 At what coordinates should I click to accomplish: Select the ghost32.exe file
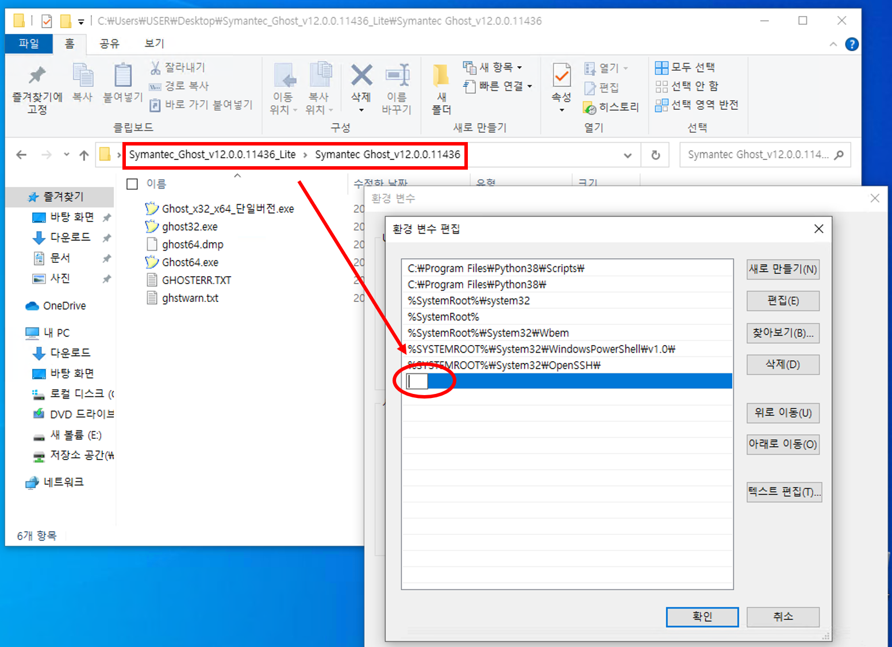point(182,227)
